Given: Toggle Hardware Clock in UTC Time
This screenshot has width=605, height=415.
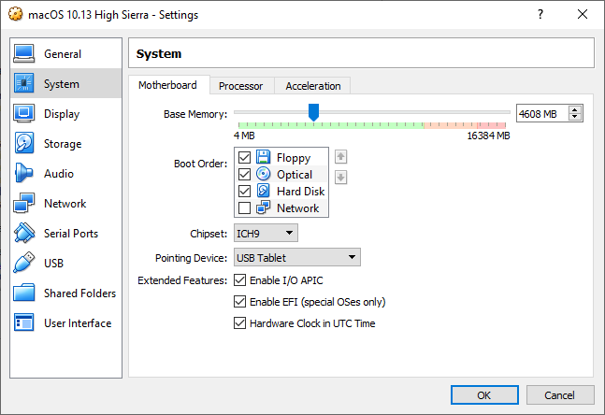Looking at the screenshot, I should (x=240, y=323).
